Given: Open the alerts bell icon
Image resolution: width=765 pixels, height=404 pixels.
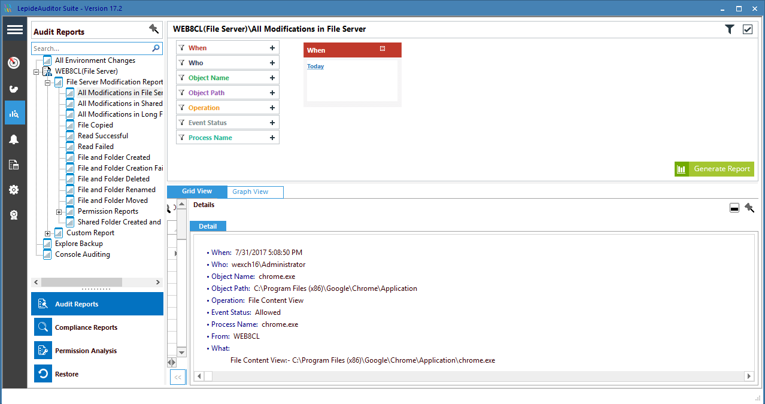Looking at the screenshot, I should click(14, 139).
